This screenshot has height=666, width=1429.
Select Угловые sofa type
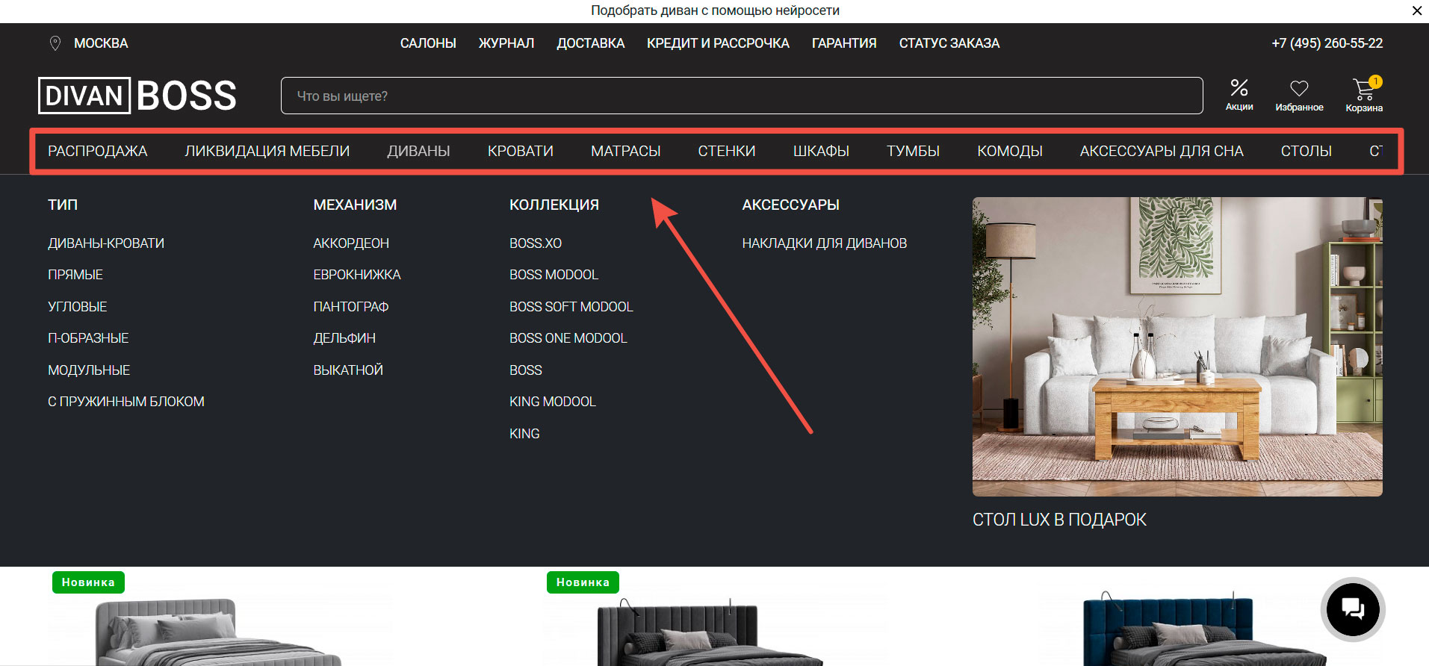78,307
